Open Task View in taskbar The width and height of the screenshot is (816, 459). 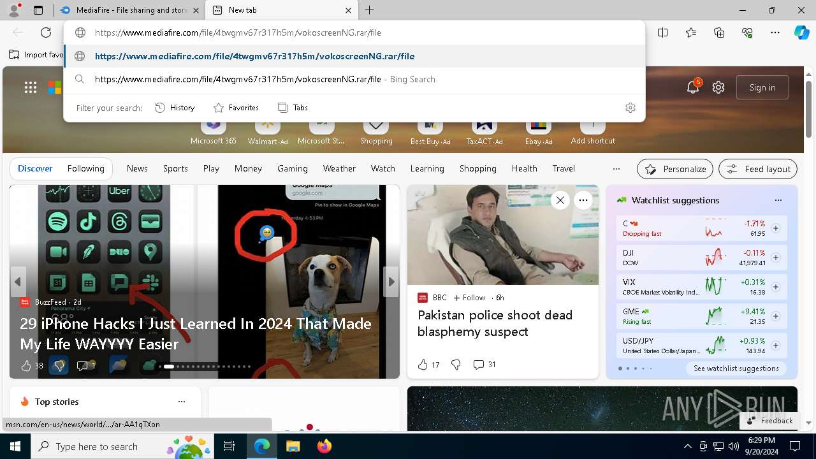[x=229, y=446]
